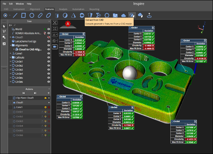The height and width of the screenshot is (154, 213).
Task: Click the Extract from CAD icon
Action: [x=132, y=15]
